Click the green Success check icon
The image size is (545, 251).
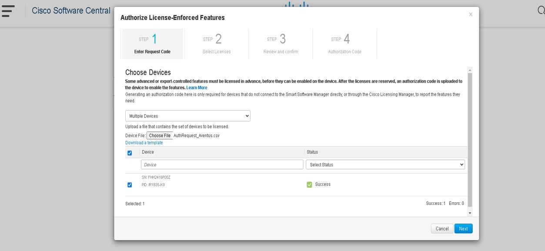309,184
